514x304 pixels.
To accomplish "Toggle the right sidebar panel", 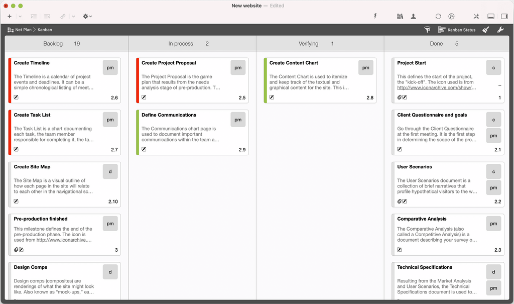I will coord(503,17).
